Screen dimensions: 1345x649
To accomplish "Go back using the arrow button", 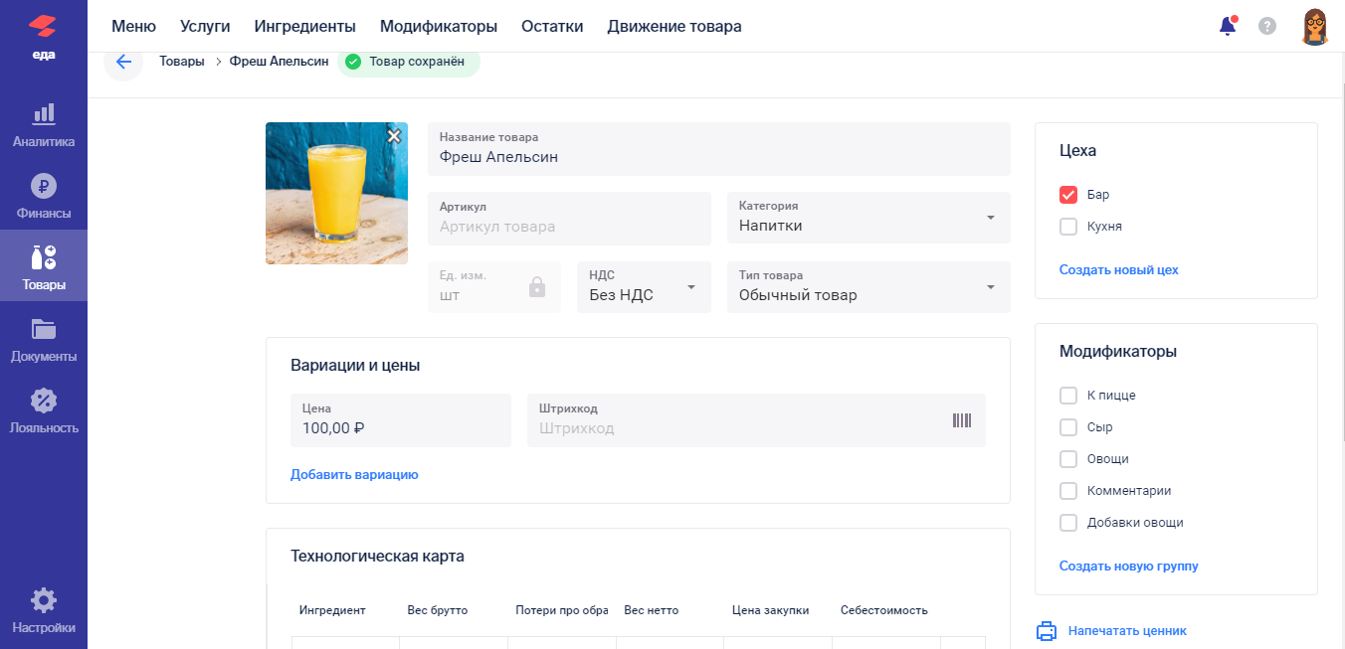I will coord(123,62).
